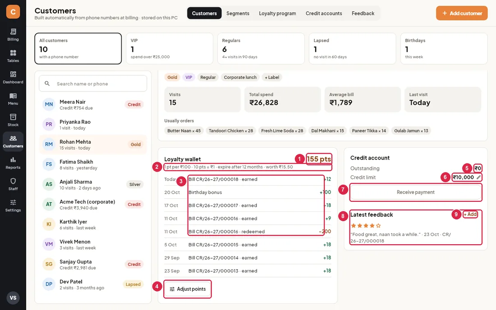This screenshot has width=496, height=310.
Task: Open the VS user profile avatar
Action: [13, 298]
